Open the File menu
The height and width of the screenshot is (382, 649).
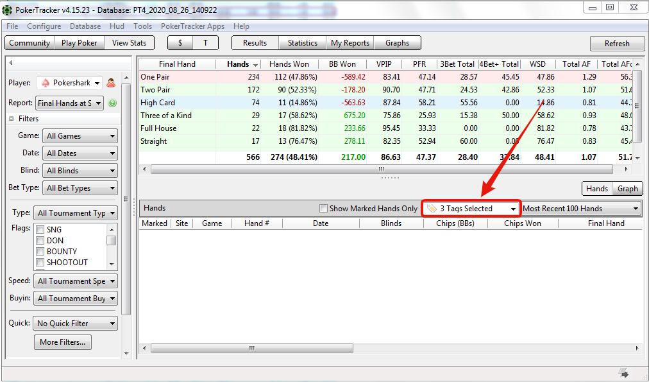coord(12,26)
